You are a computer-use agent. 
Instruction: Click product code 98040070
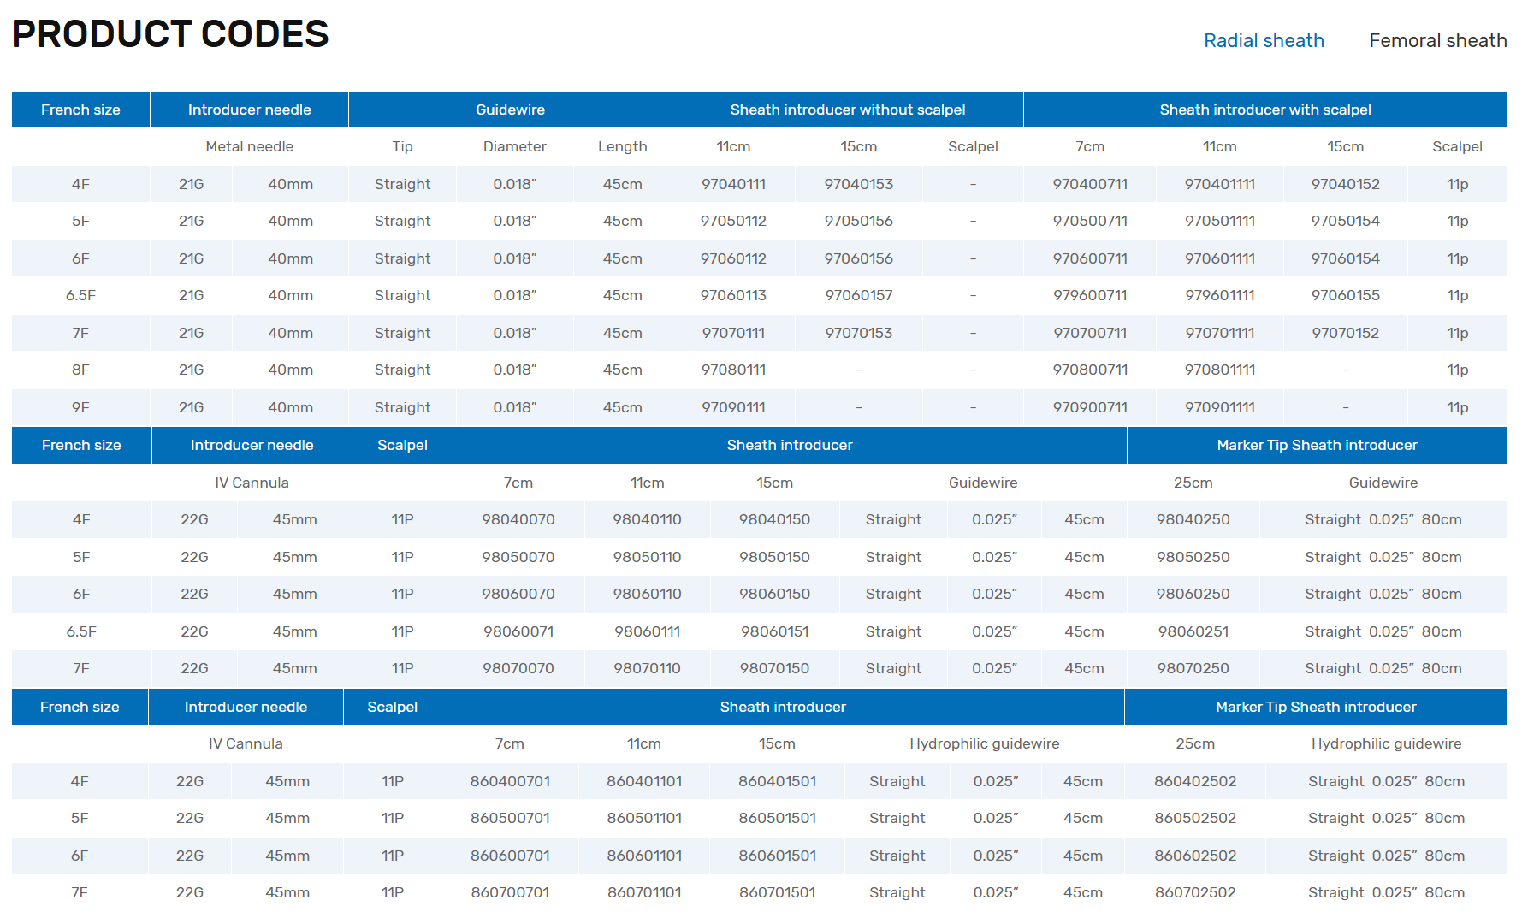tap(518, 519)
